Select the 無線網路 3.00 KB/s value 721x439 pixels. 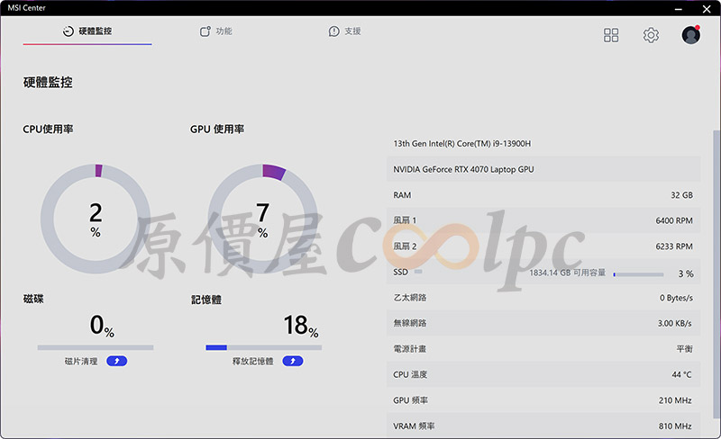(x=674, y=323)
